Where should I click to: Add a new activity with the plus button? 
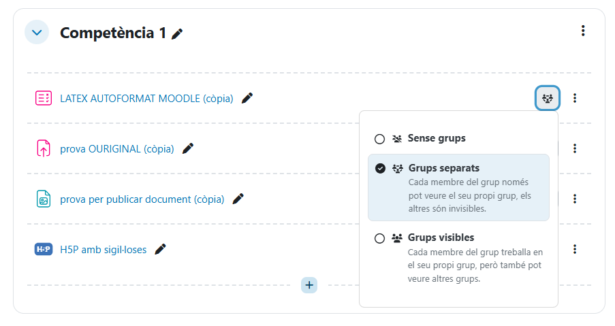[x=309, y=285]
